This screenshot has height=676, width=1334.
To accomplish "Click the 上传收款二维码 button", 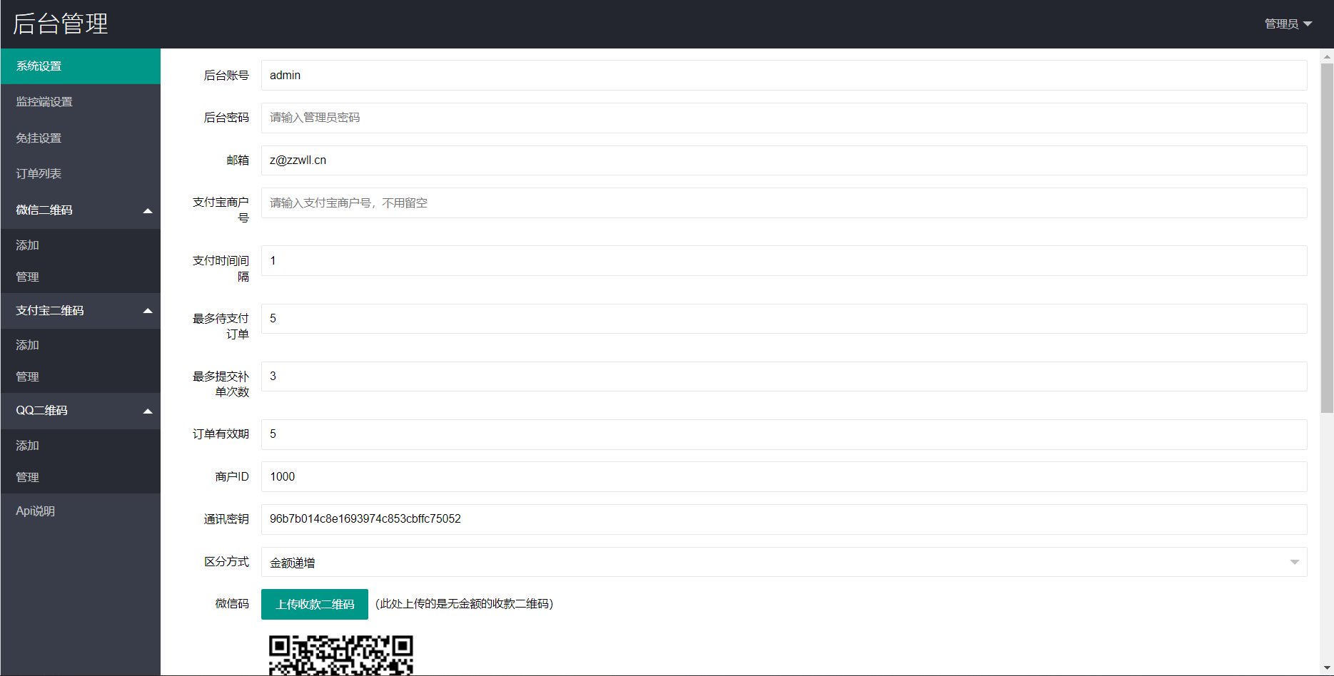I will (315, 604).
